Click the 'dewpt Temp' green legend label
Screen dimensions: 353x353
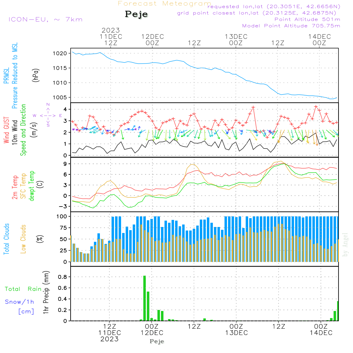(31, 186)
